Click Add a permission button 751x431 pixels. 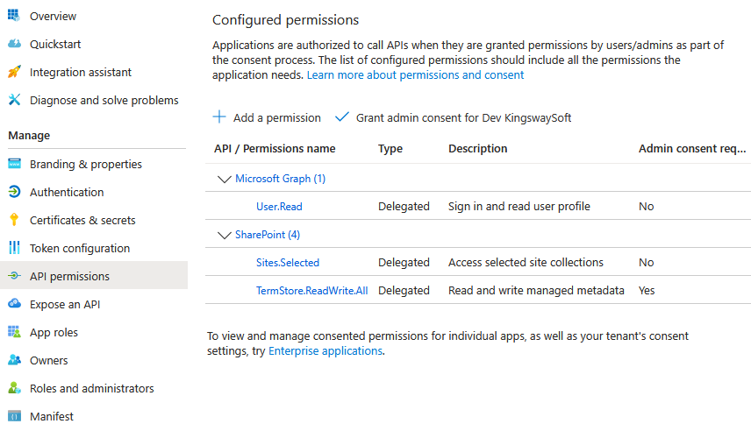click(268, 117)
